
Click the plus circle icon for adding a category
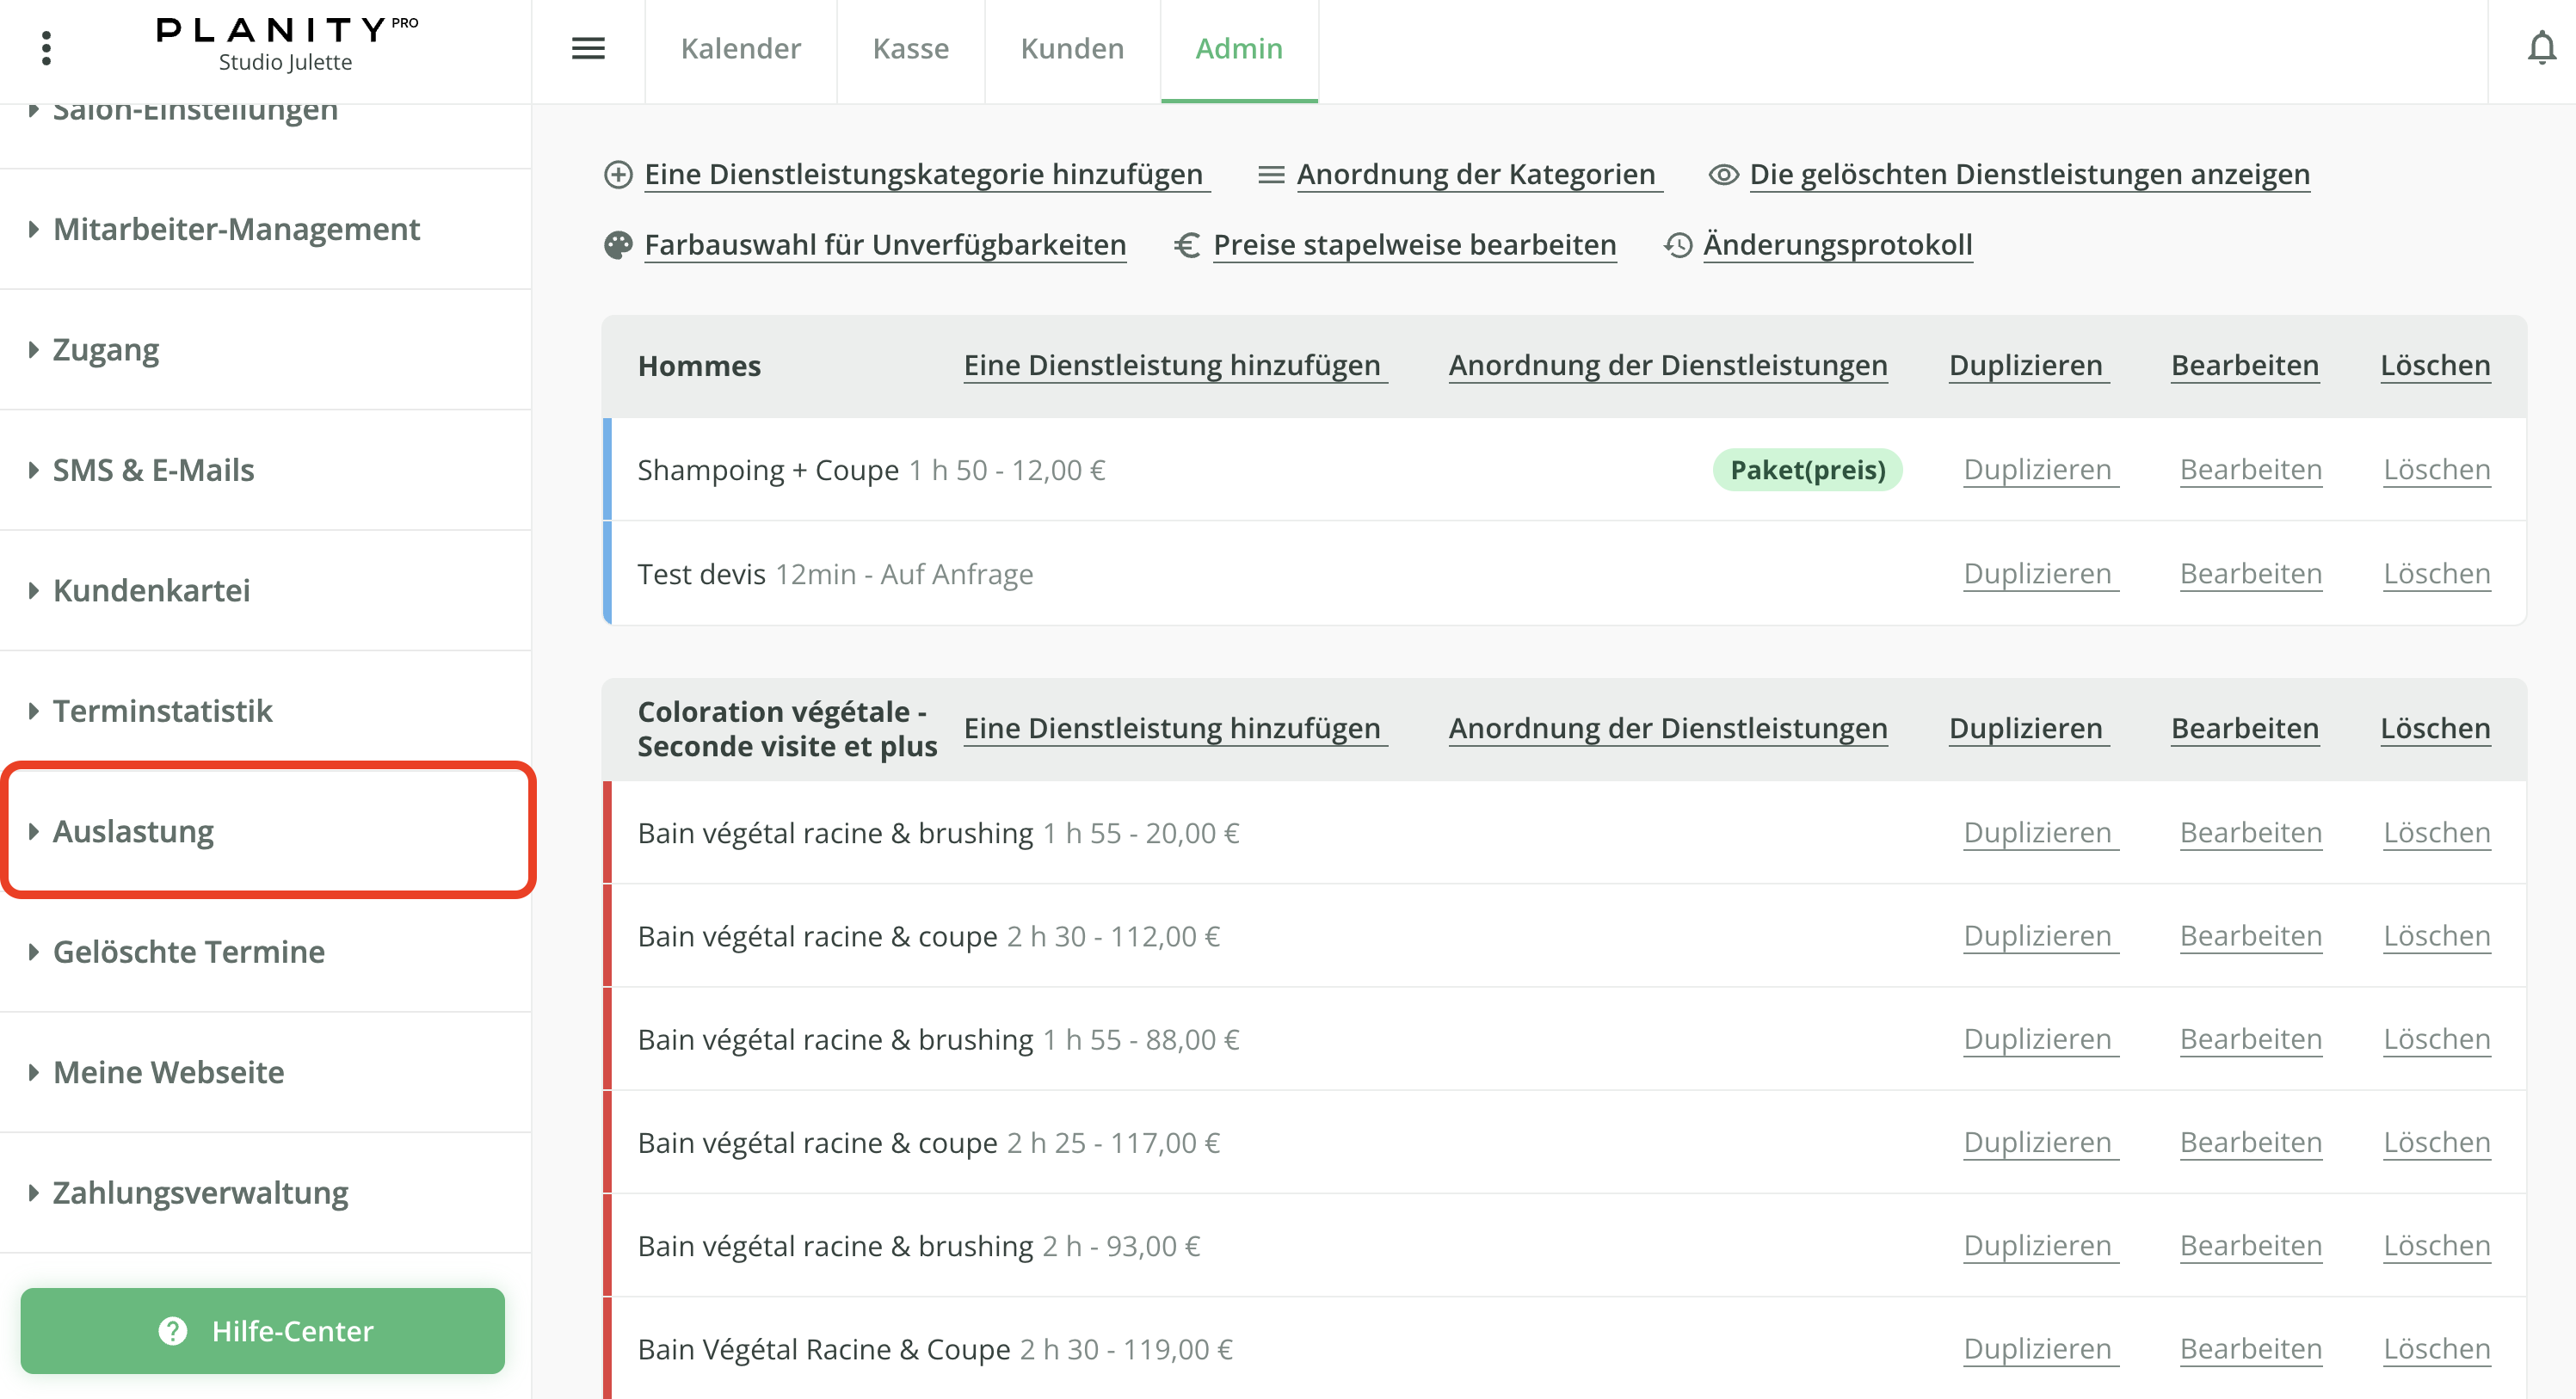(618, 175)
